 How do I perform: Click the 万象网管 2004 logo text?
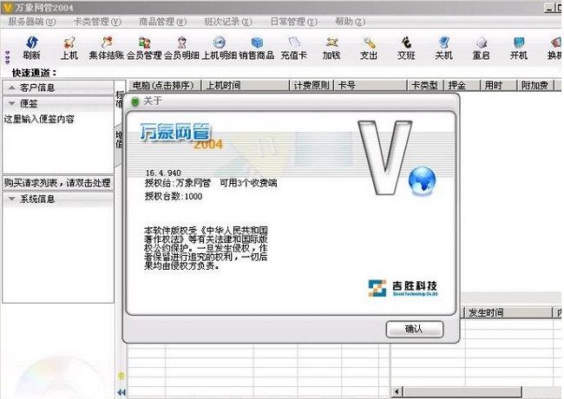180,135
